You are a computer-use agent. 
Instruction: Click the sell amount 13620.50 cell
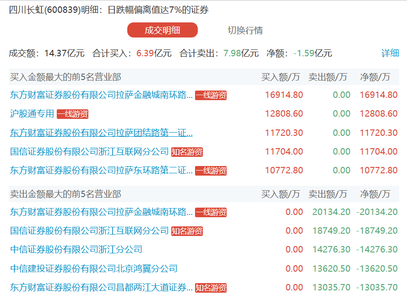coord(331,268)
